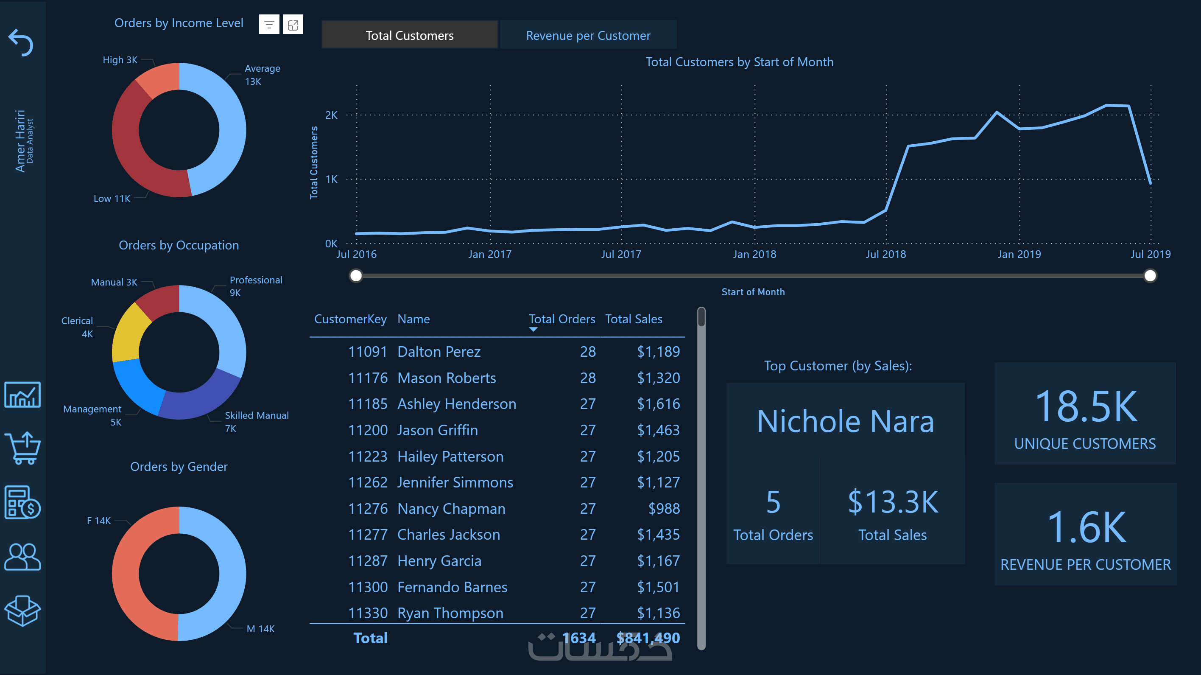Screen dimensions: 1201x675
Task: Click left handle of date slider
Action: [356, 276]
